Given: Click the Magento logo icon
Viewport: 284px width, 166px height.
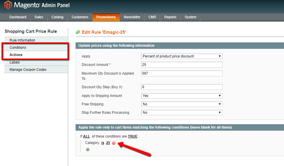Looking at the screenshot, I should (x=8, y=5).
